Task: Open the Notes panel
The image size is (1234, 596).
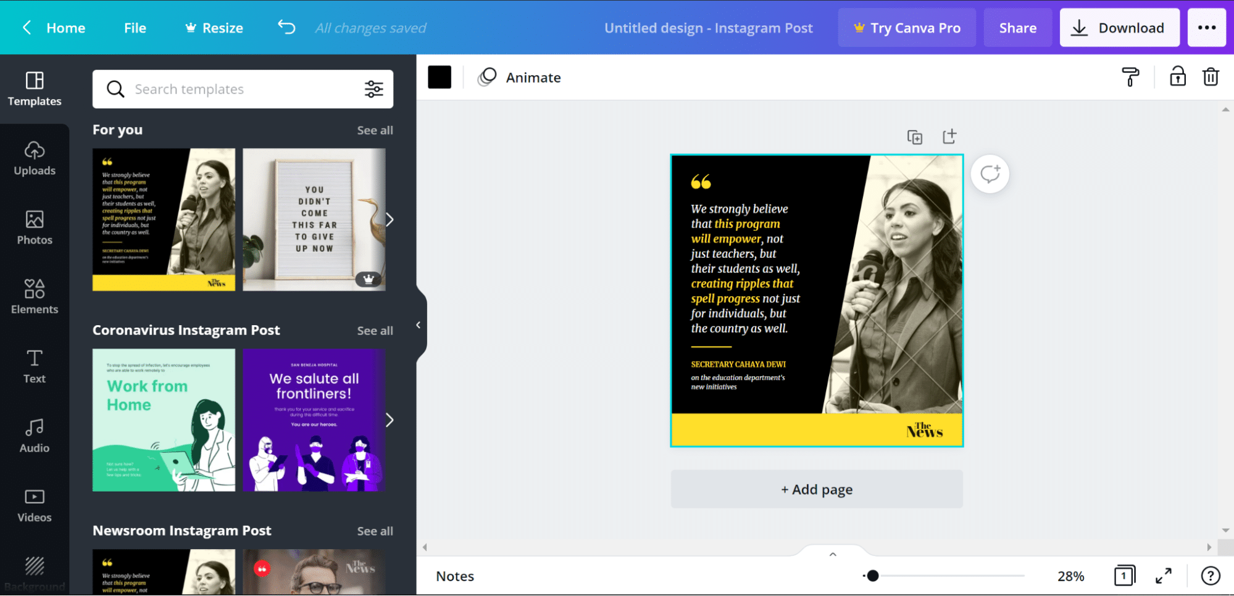Action: click(455, 576)
